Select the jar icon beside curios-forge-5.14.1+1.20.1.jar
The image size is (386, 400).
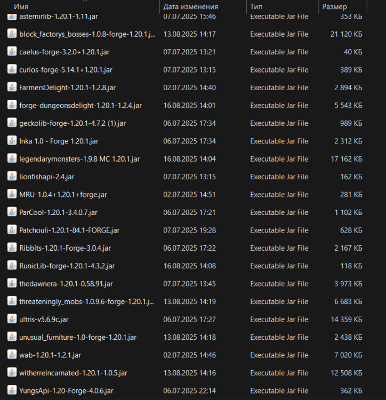(x=12, y=69)
